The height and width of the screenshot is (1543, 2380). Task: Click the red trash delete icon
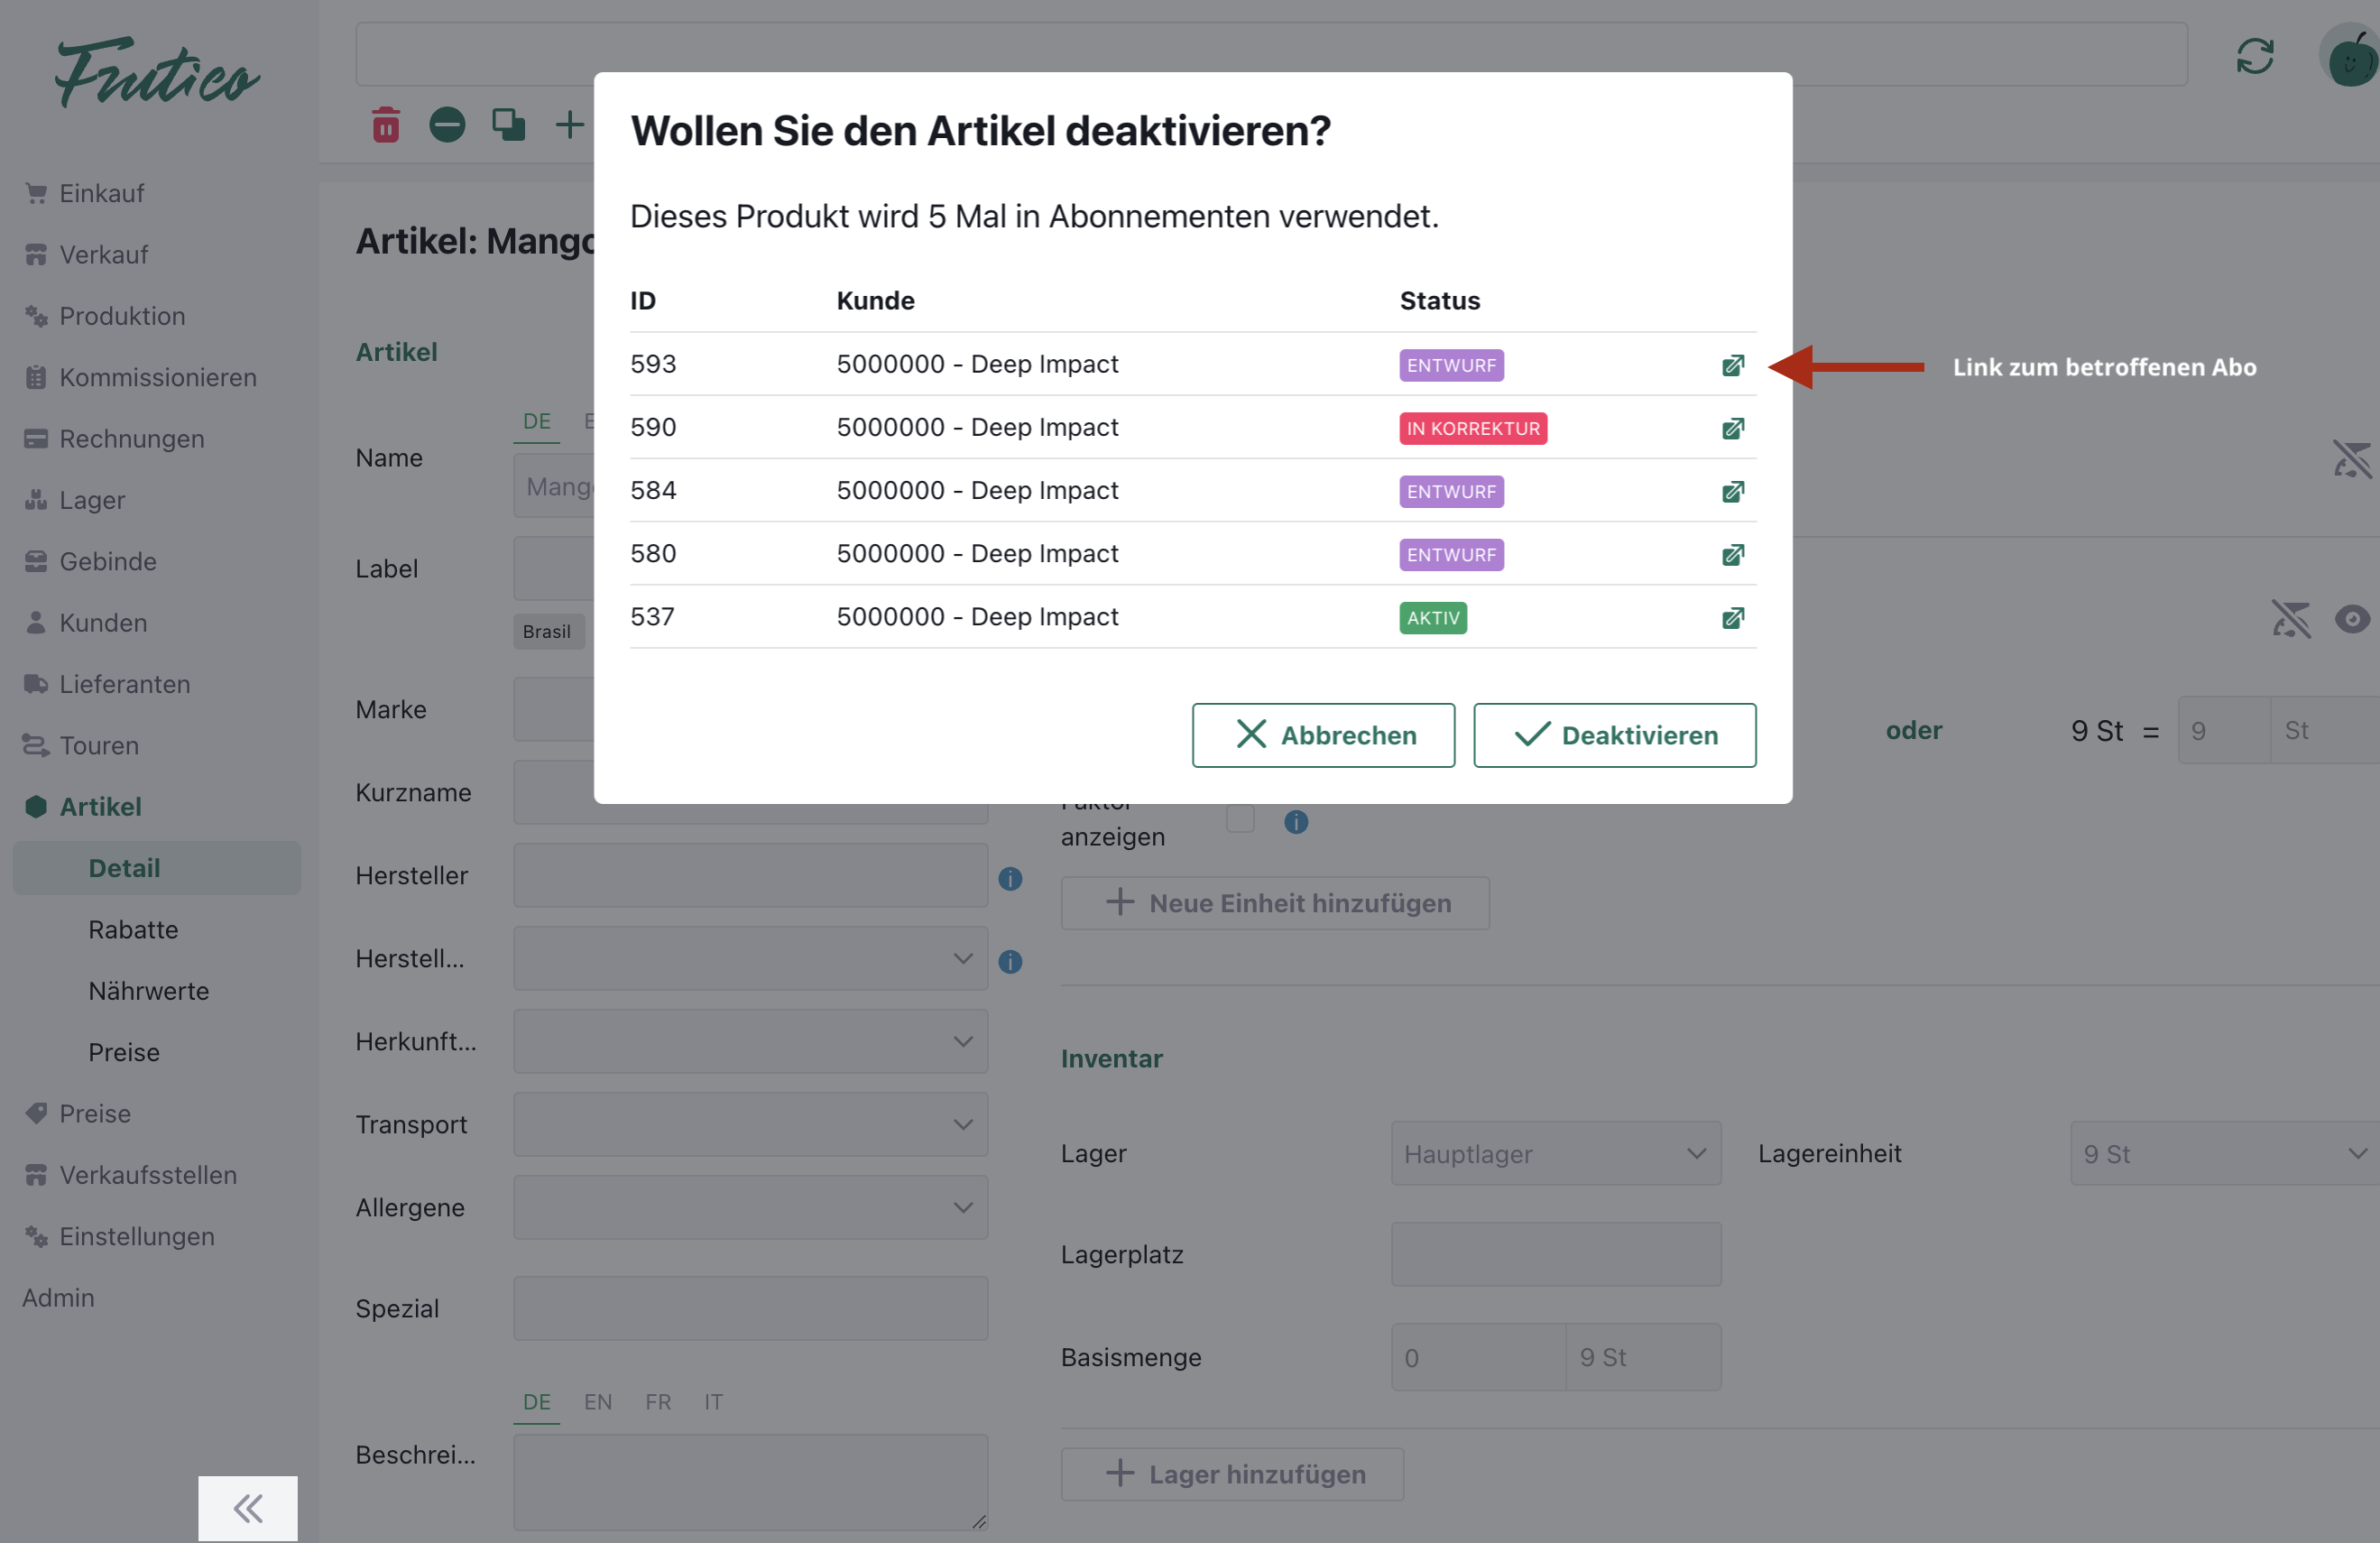pyautogui.click(x=386, y=125)
